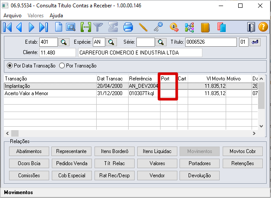Open lookup for Espécie field
This screenshot has height=198, width=271.
111,42
